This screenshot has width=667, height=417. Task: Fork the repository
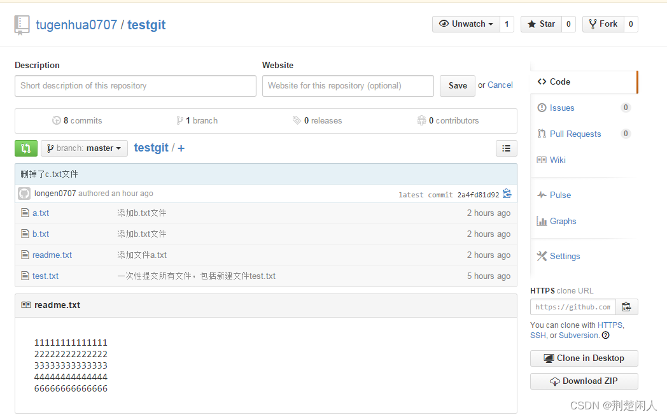(x=603, y=24)
